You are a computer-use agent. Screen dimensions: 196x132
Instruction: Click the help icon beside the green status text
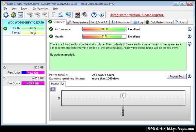[x=189, y=44]
